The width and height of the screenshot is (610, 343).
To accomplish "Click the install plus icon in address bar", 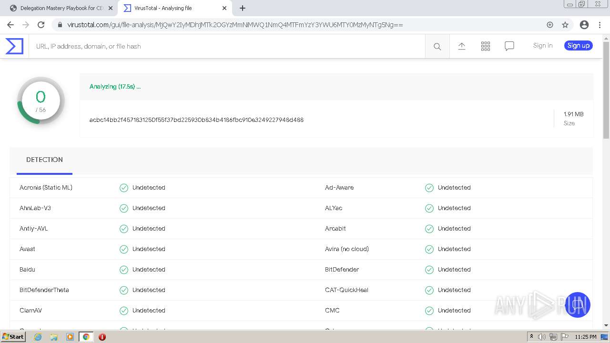I will click(550, 25).
